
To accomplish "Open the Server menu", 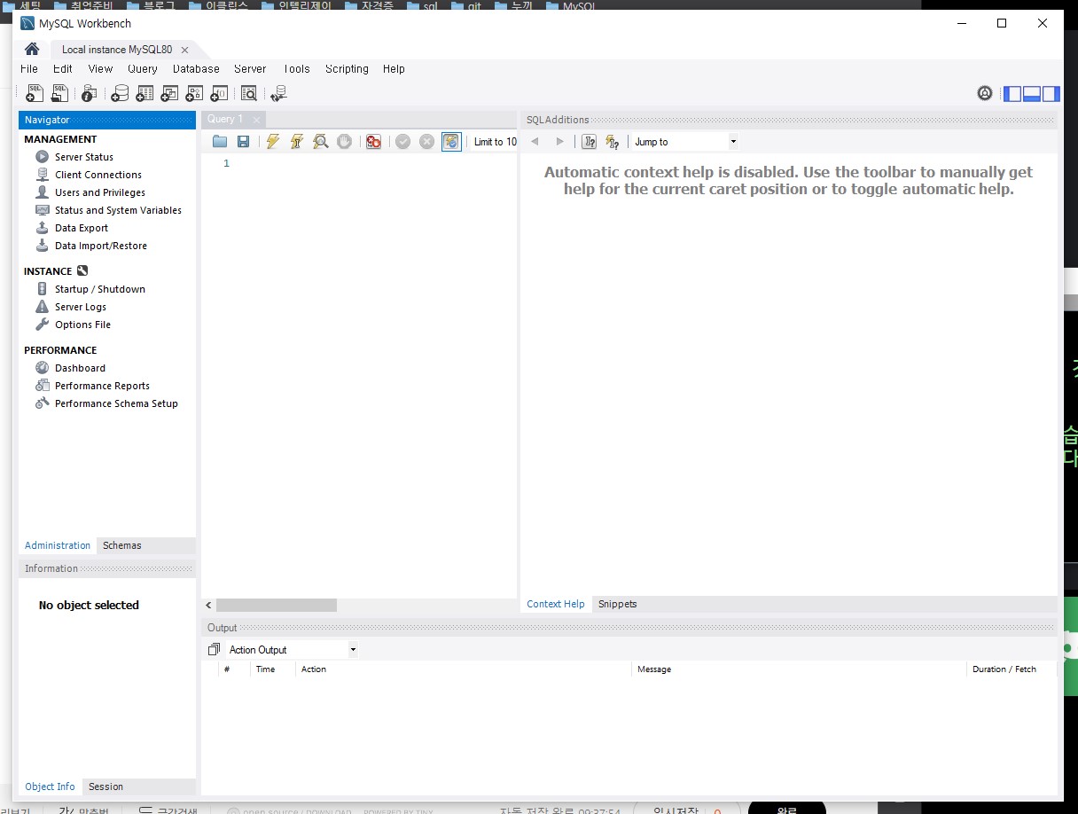I will tap(250, 69).
